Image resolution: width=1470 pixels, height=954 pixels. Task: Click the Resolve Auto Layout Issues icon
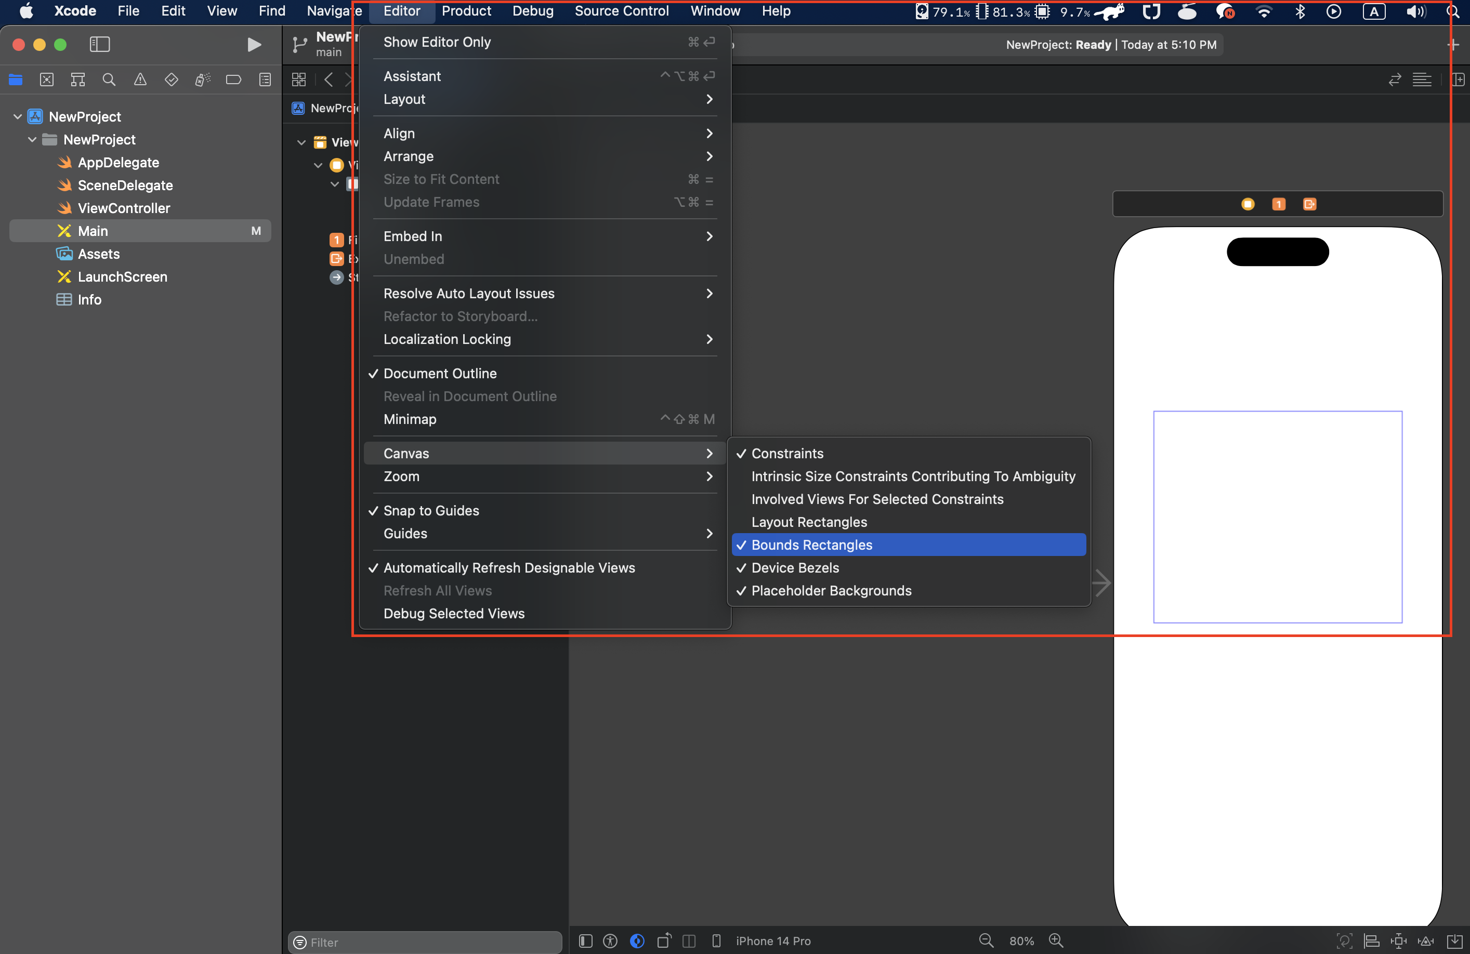pos(1425,941)
